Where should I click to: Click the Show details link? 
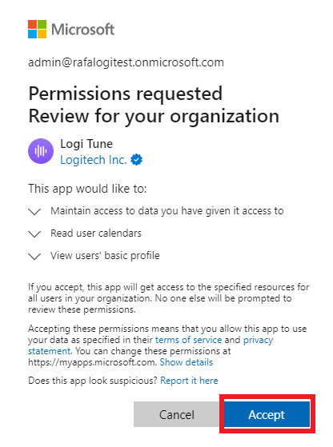pyautogui.click(x=187, y=362)
